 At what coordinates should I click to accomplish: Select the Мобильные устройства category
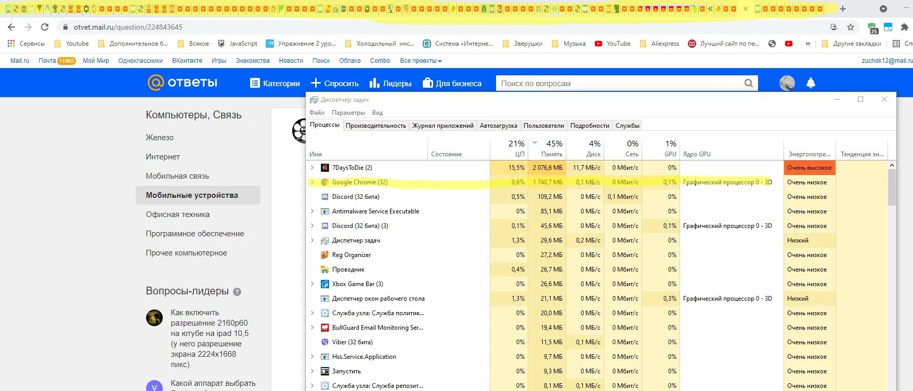[x=198, y=195]
